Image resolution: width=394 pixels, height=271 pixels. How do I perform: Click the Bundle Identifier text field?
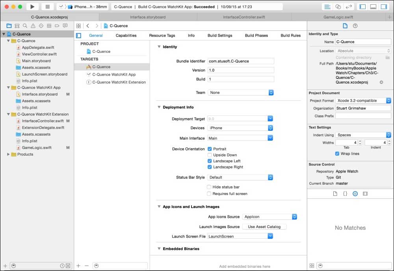(x=240, y=61)
